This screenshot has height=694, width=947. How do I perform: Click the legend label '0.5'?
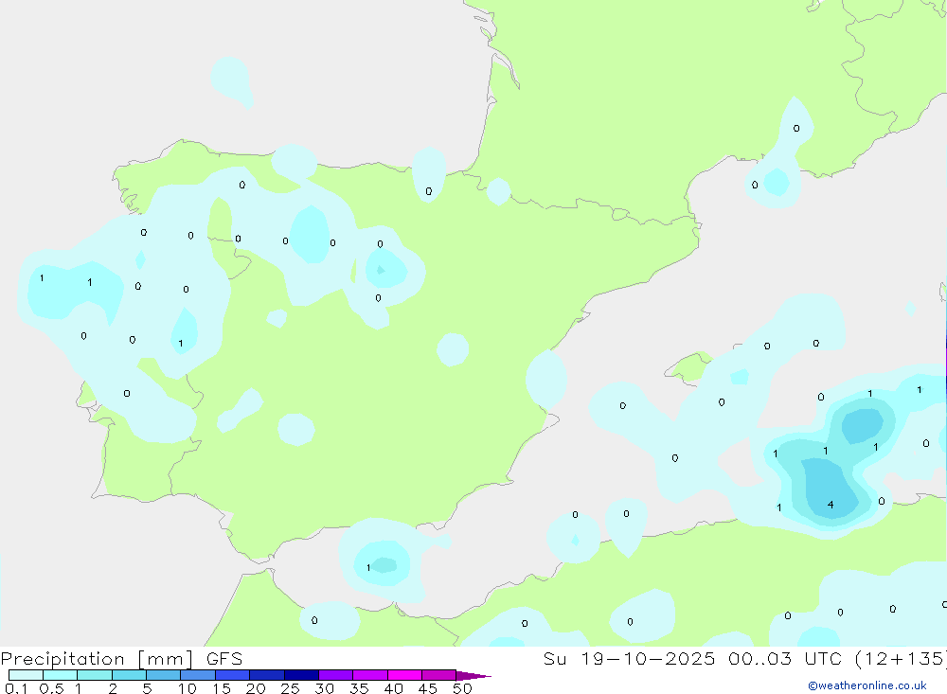pyautogui.click(x=51, y=688)
